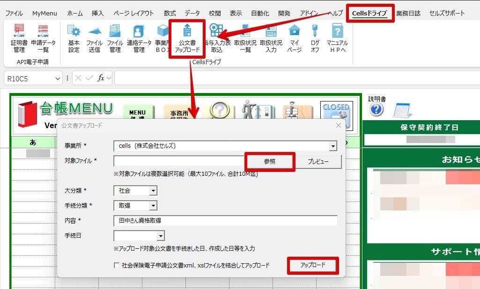Open the ファイル menu tab
Image resolution: width=480 pixels, height=289 pixels.
coord(14,13)
